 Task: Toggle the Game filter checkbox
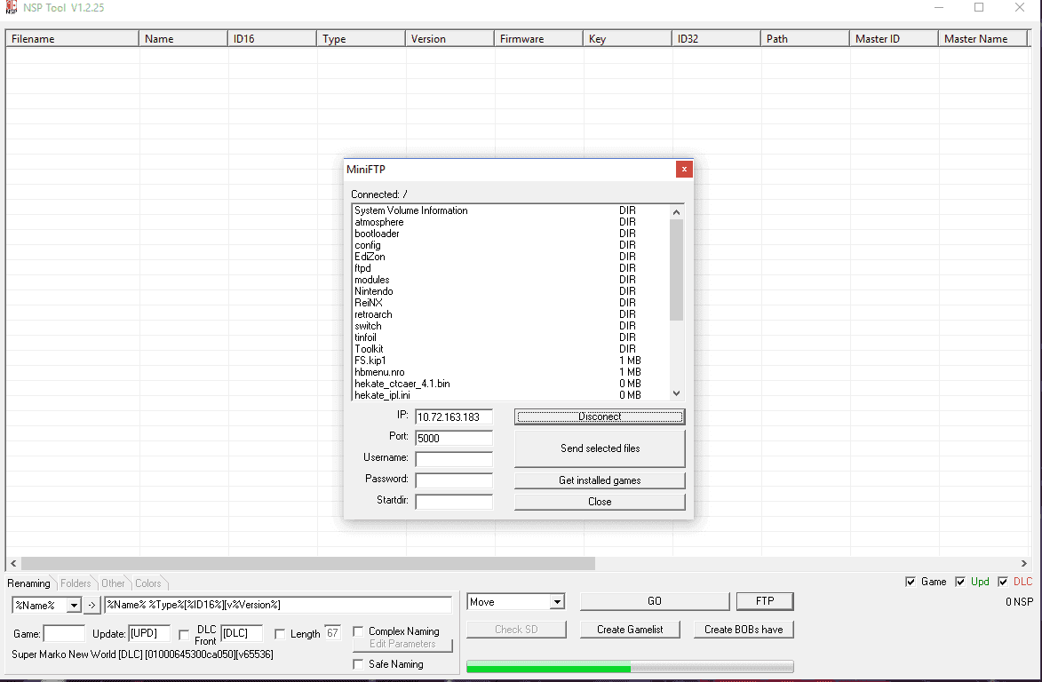point(911,582)
